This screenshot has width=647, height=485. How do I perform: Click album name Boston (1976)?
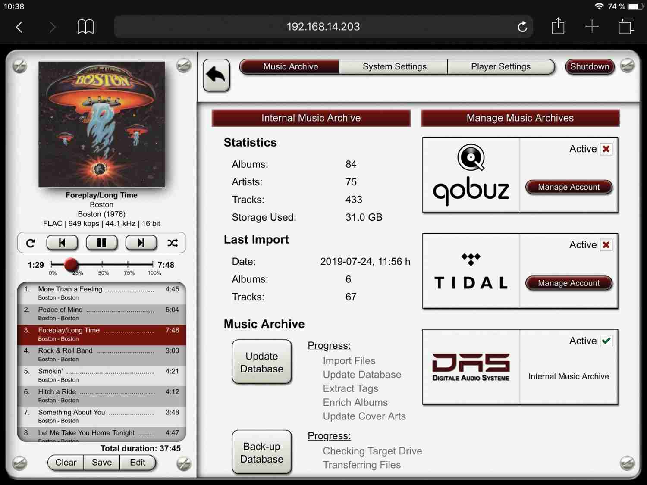[x=101, y=214]
